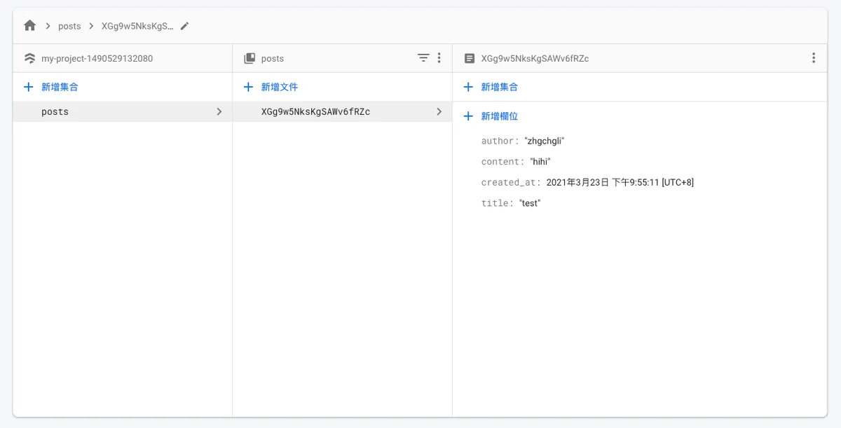Click the document icon in the document header
Viewport: 841px width, 428px height.
click(x=470, y=59)
